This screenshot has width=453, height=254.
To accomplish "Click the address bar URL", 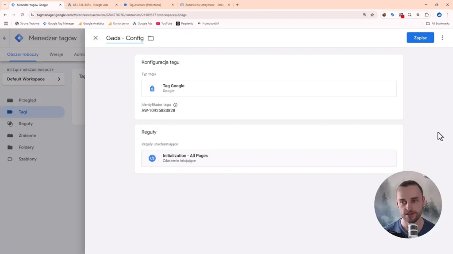I will click(111, 15).
